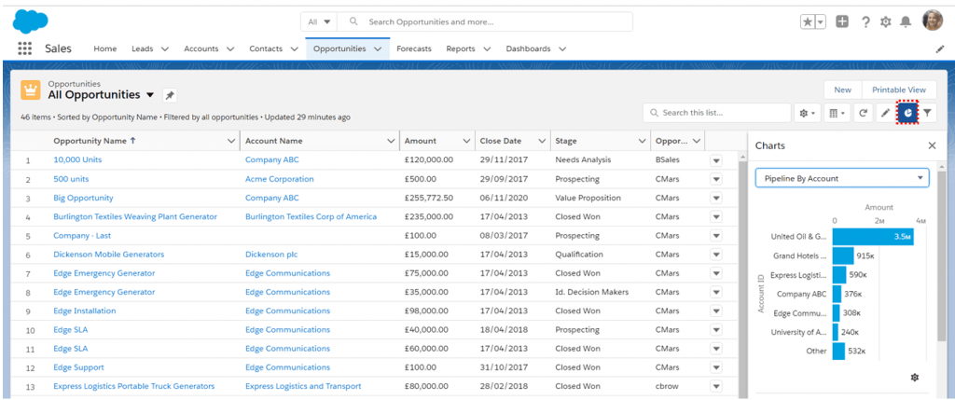
Task: Open the Leads tab
Action: pos(143,48)
